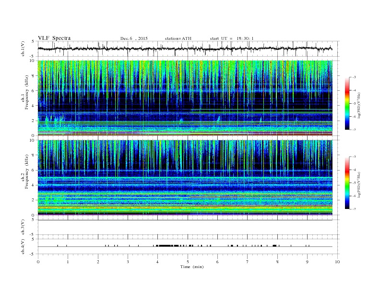Click the "-4" tick on ch.2 colorbar

(x=354, y=170)
